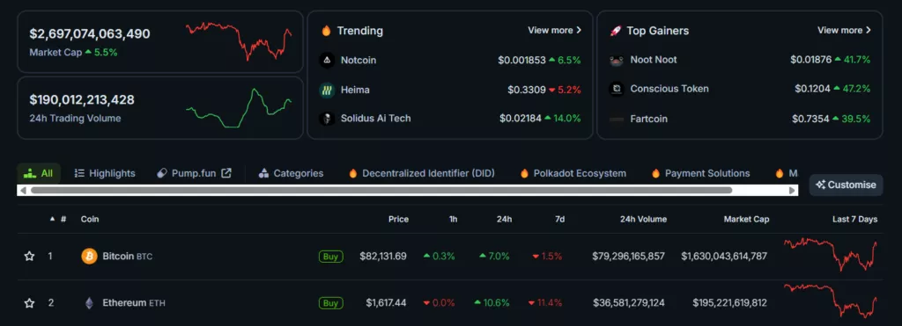Expand Top Gainers with View more chevron

pos(868,30)
